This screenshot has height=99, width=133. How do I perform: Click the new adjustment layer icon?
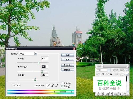[x=112, y=94]
